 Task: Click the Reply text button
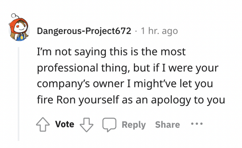click(x=134, y=124)
